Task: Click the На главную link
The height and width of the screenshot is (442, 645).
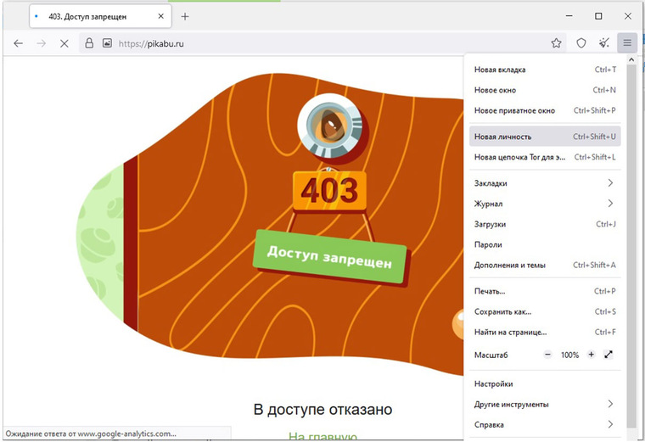Action: point(322,437)
